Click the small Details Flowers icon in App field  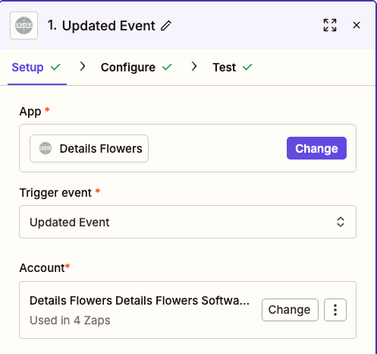(46, 148)
